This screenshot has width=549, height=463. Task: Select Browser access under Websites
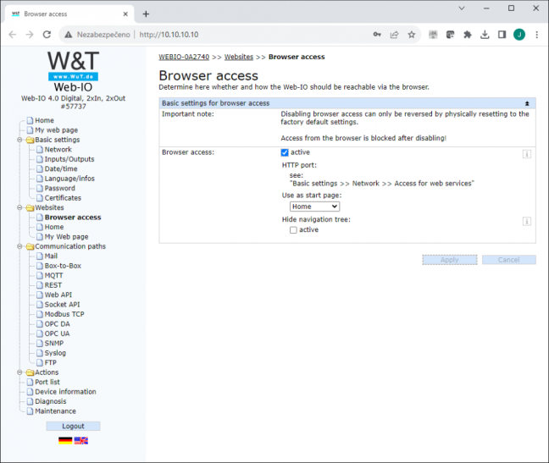[73, 218]
